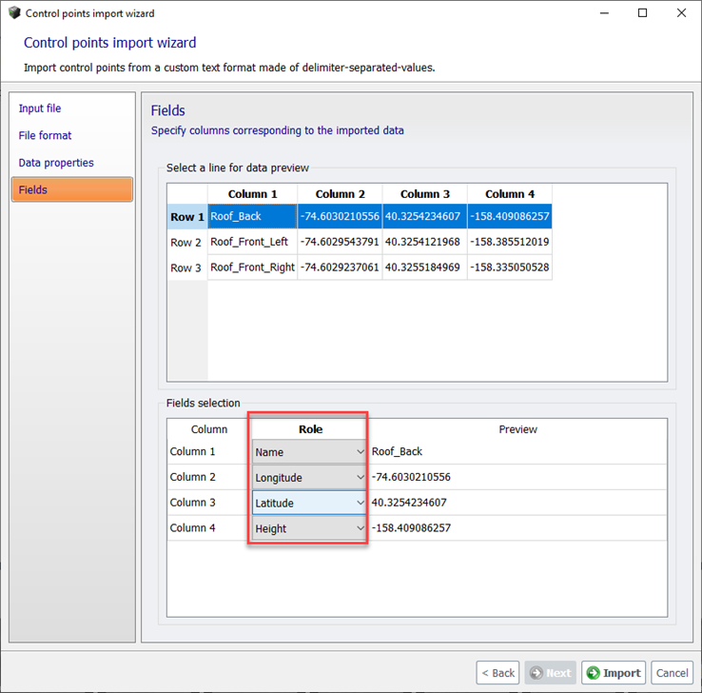Close the Control points import wizard window
This screenshot has height=693, width=702.
tap(680, 13)
